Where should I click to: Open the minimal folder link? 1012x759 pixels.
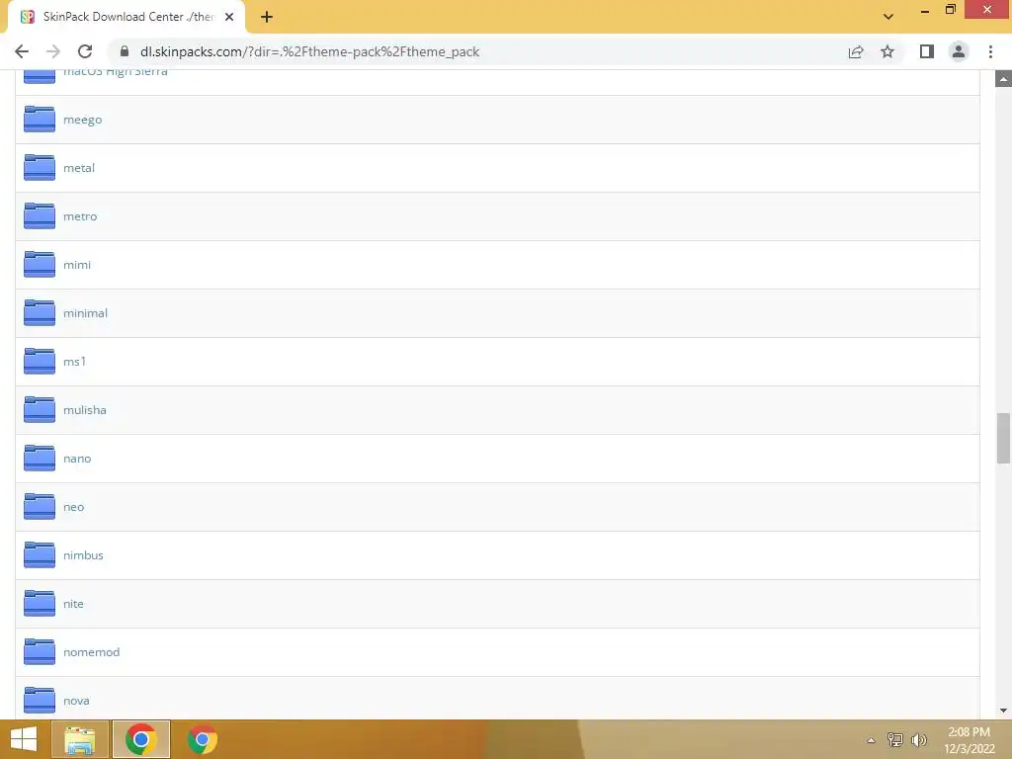(85, 313)
